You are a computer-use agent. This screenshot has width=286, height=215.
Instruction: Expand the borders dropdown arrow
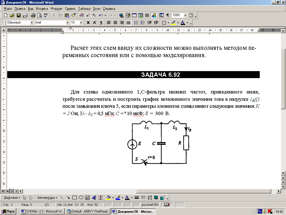pos(168,23)
